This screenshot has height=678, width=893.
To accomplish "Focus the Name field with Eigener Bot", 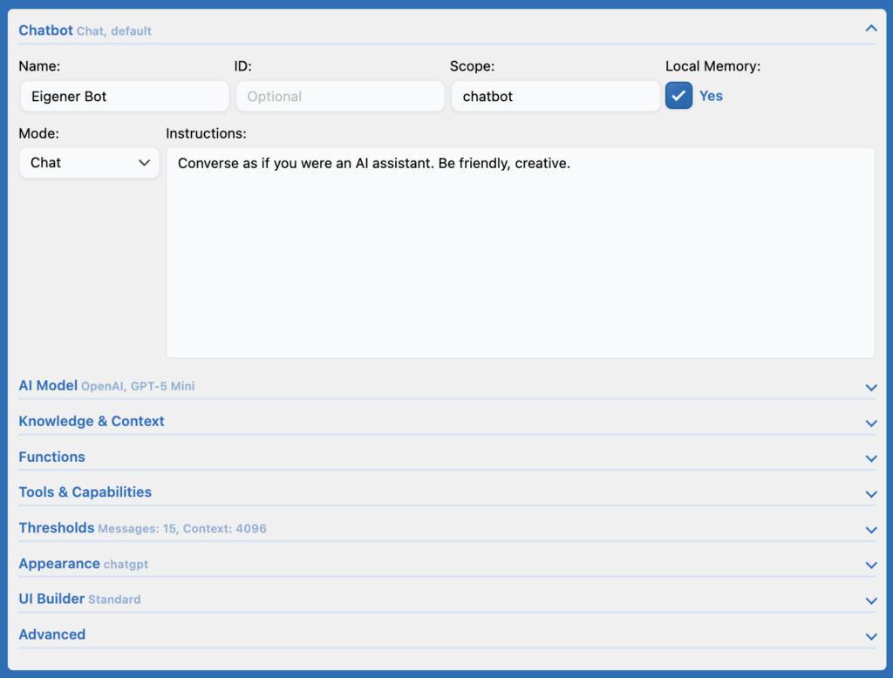I will pyautogui.click(x=124, y=97).
